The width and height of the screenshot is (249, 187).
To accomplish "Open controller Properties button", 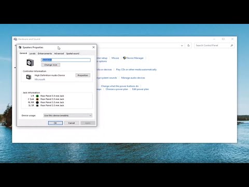I will 83,75.
